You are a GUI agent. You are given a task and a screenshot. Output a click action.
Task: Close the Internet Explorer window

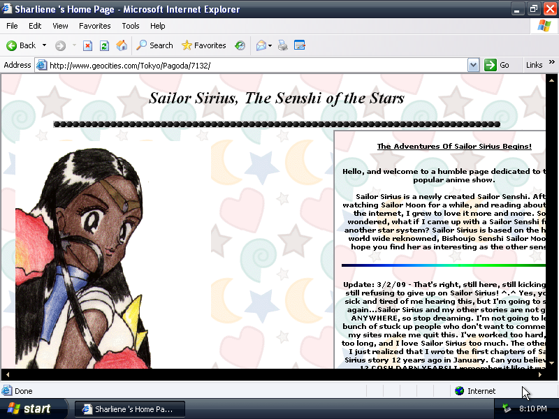tap(550, 9)
